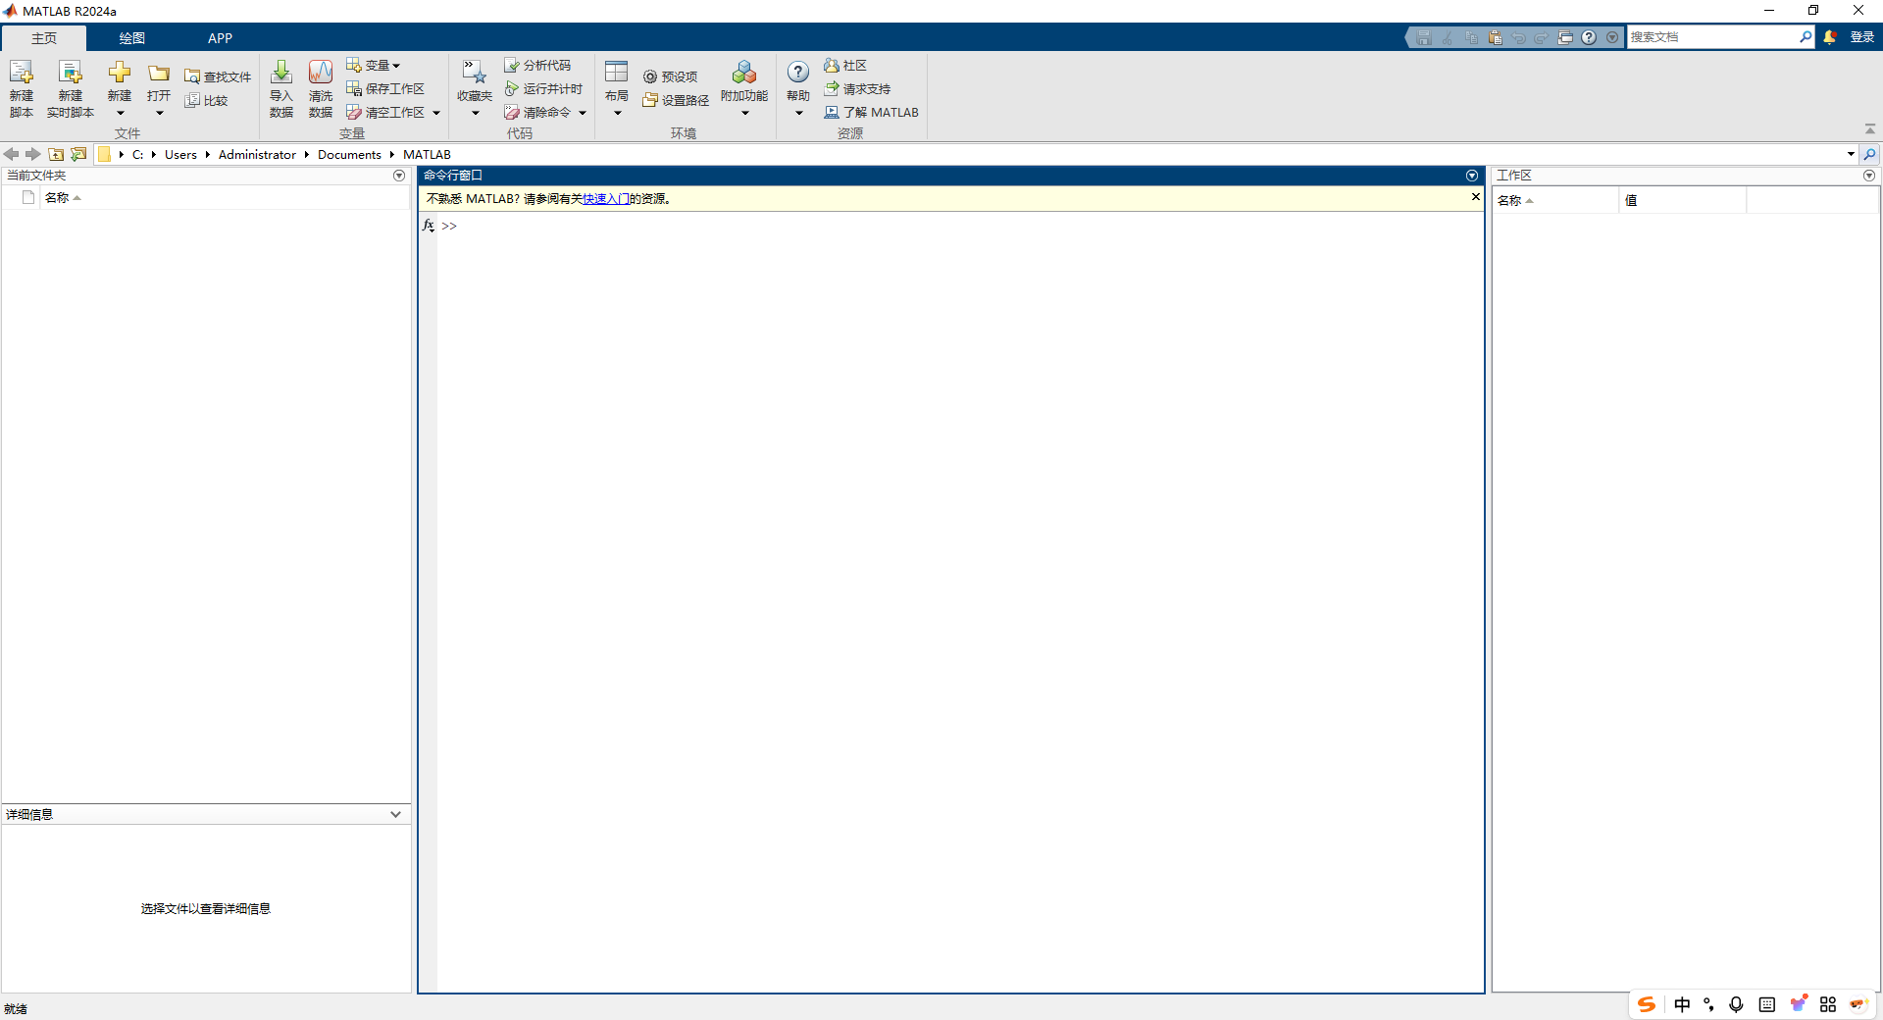Screen dimensions: 1883x1020
Task: Click the Set Path (设置路径) icon
Action: pyautogui.click(x=650, y=100)
